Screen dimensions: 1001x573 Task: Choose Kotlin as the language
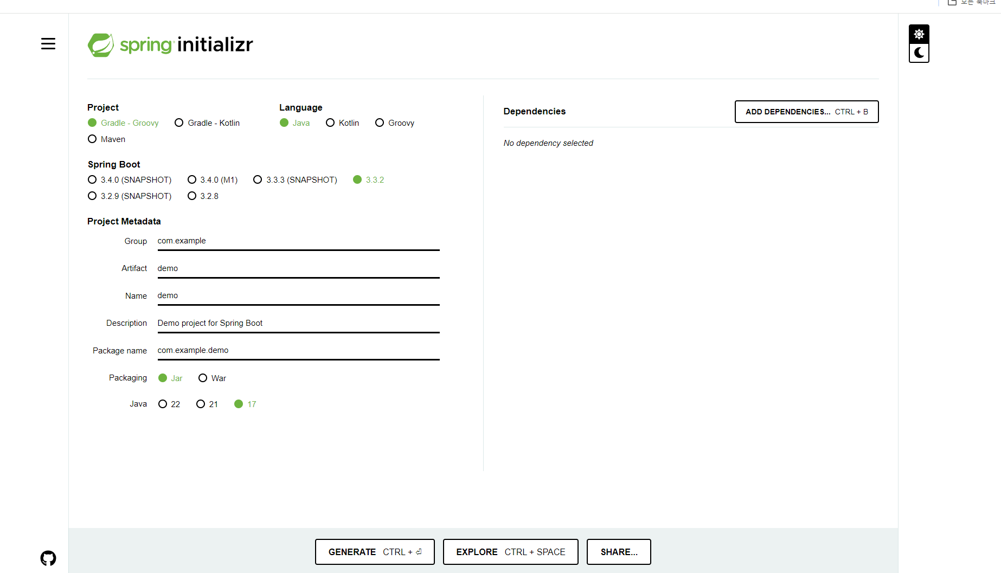(x=343, y=123)
